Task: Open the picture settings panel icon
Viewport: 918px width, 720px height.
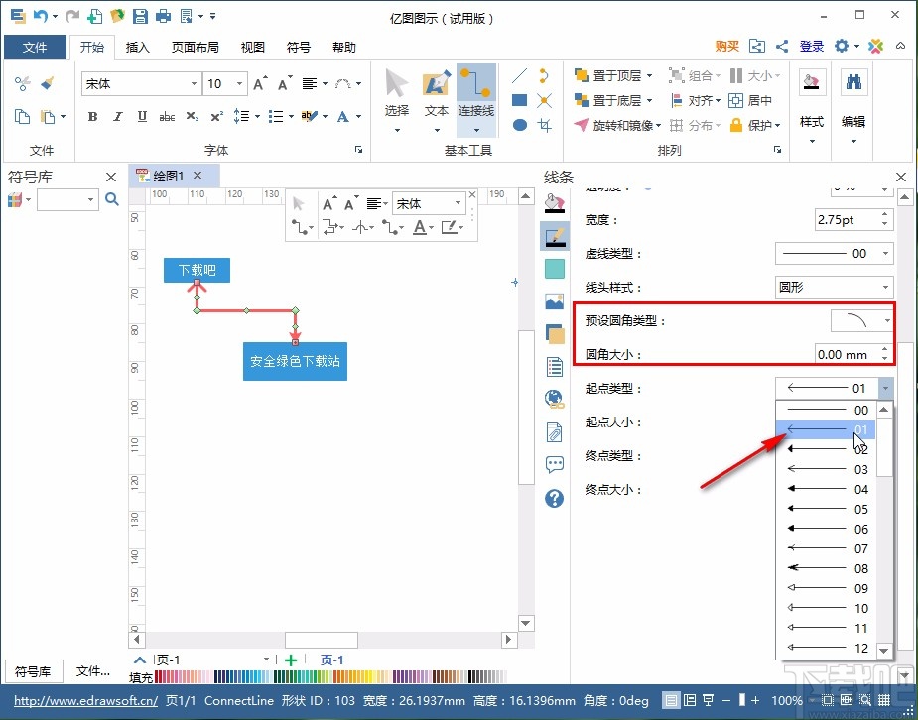Action: (x=555, y=301)
